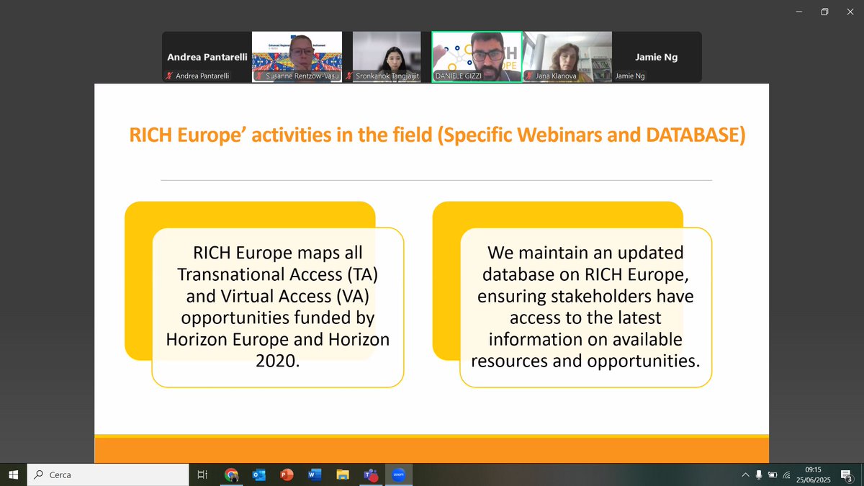Image resolution: width=864 pixels, height=486 pixels.
Task: Click the 'We maintain an updated database' text box
Action: pos(585,307)
